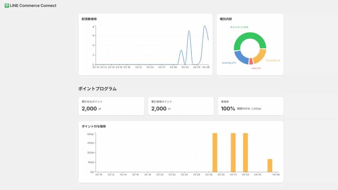The width and height of the screenshot is (338, 190).
Task: Click the green campaign percentage legend label
Action: tap(239, 27)
